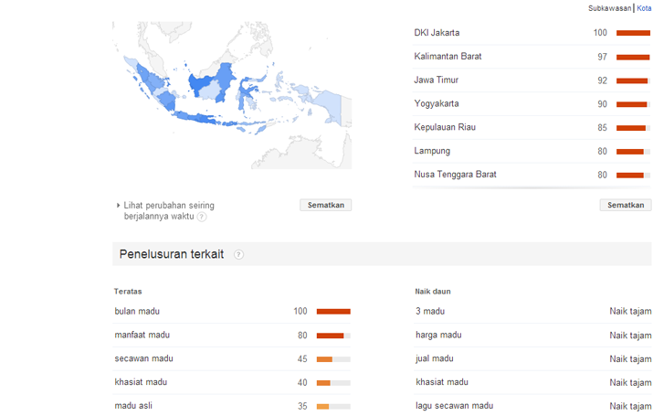
Task: Click Sematkan button under the map
Action: 326,205
